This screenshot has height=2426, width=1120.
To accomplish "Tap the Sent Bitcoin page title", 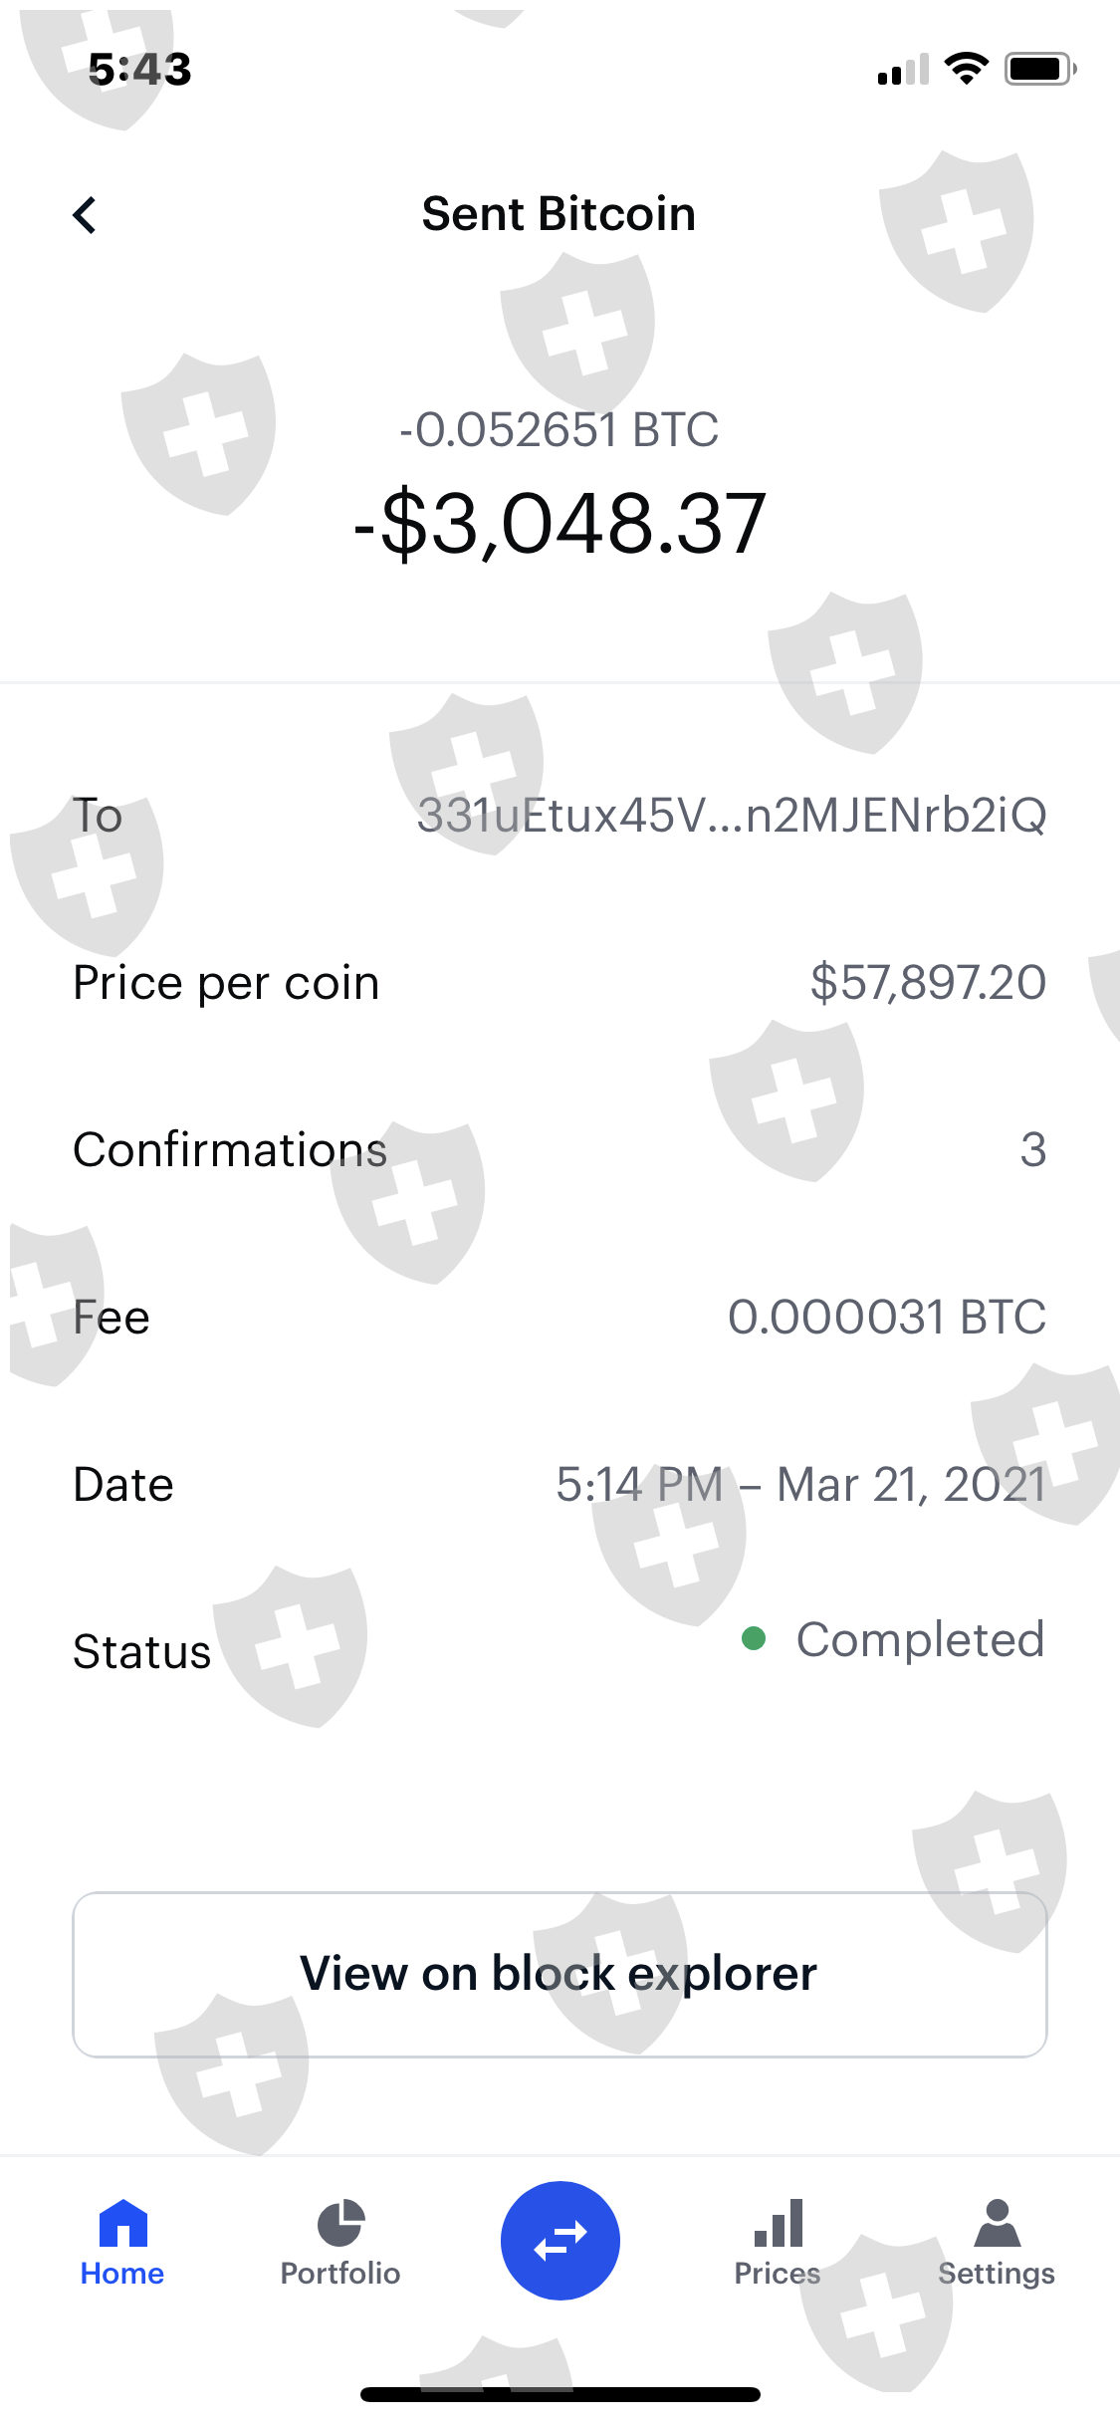I will tap(559, 214).
